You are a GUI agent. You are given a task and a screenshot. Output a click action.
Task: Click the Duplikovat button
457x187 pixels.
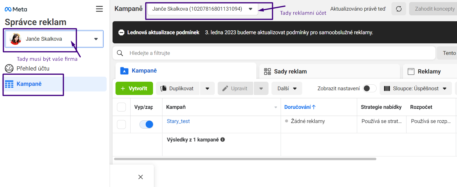coord(178,88)
